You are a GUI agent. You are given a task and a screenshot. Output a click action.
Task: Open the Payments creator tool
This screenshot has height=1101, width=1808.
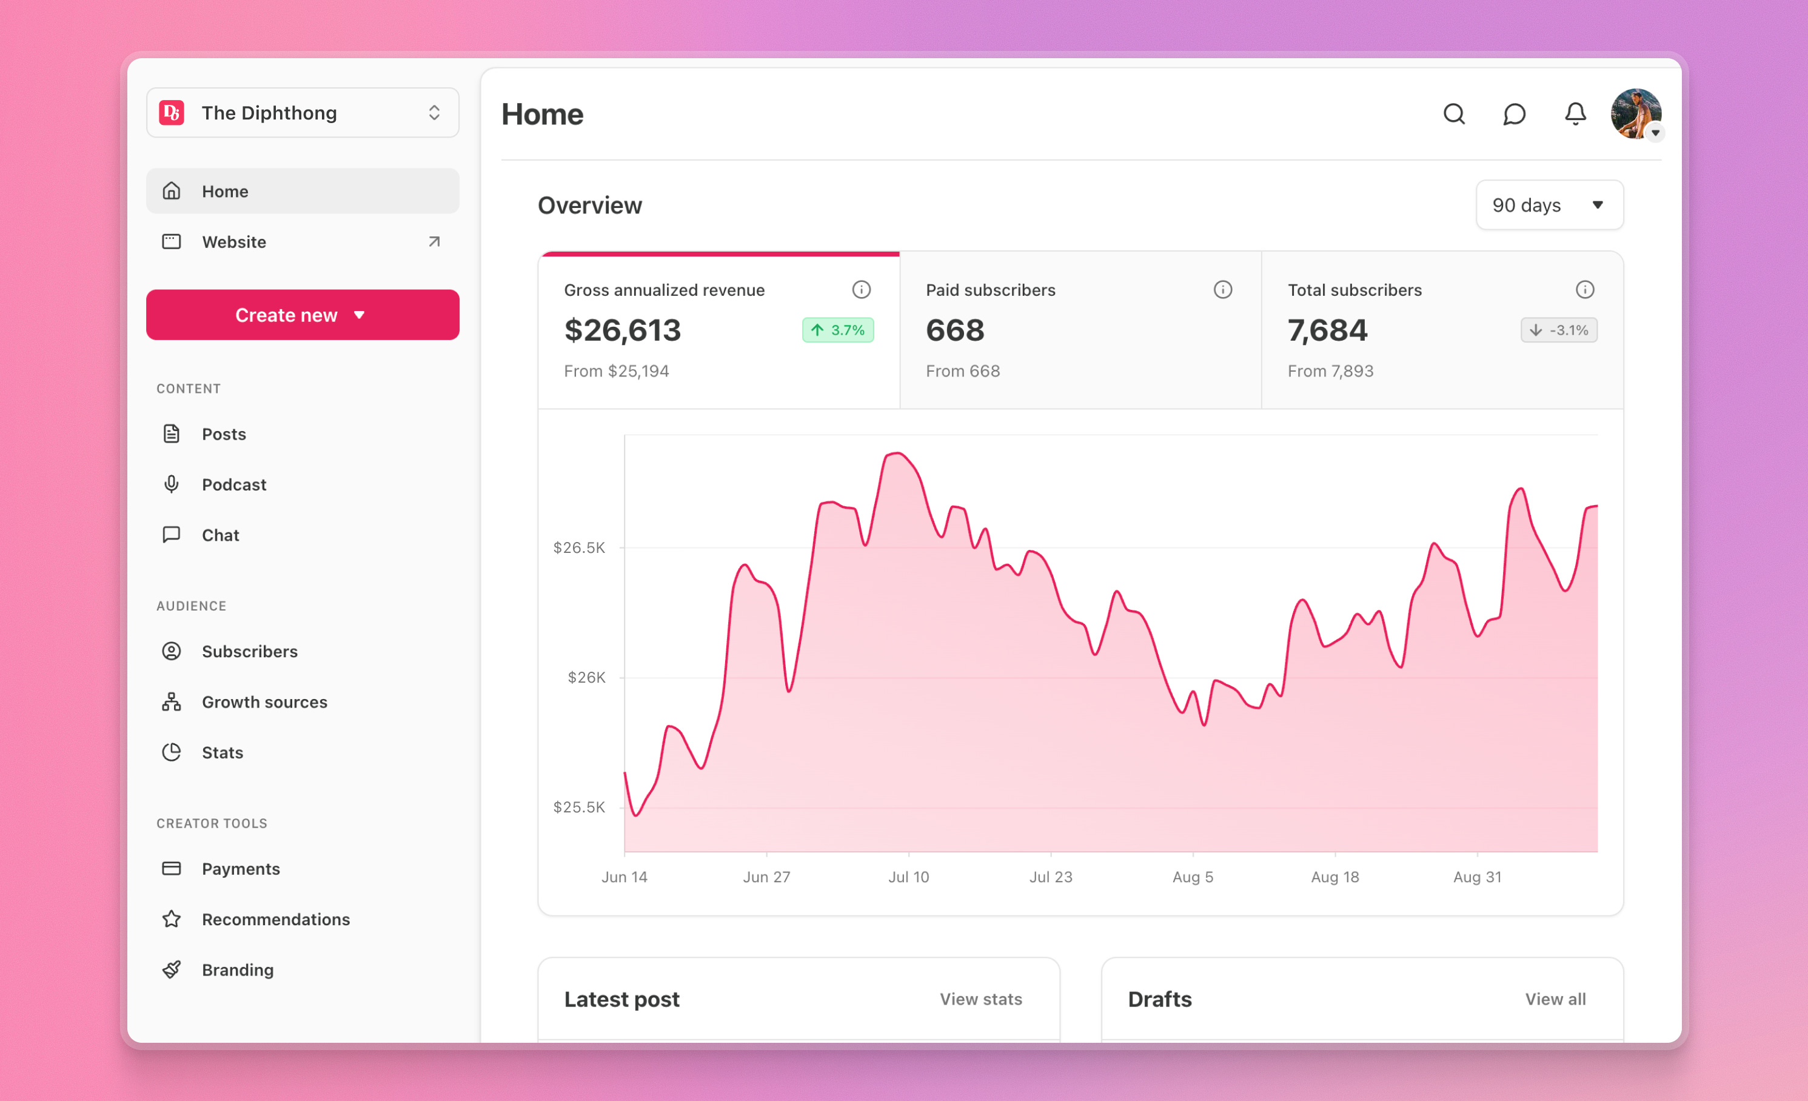[241, 868]
